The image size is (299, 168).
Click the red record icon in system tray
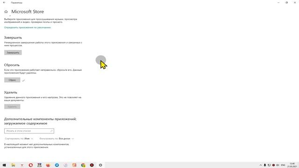pyautogui.click(x=273, y=165)
